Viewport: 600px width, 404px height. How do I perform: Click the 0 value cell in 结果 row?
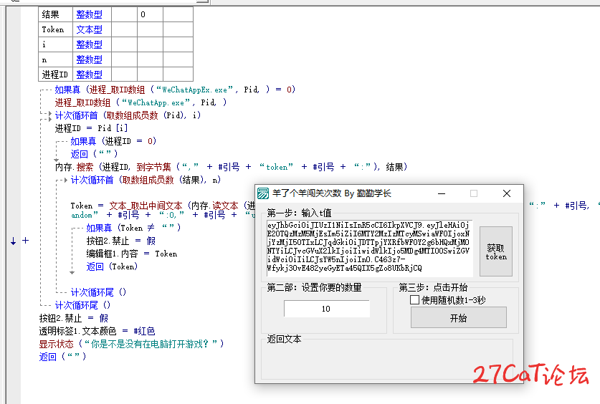click(150, 14)
